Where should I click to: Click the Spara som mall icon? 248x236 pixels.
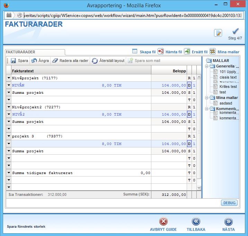[130, 61]
